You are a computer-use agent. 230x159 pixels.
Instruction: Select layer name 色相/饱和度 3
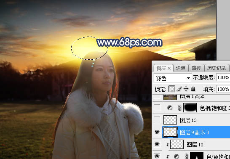tap(215, 108)
